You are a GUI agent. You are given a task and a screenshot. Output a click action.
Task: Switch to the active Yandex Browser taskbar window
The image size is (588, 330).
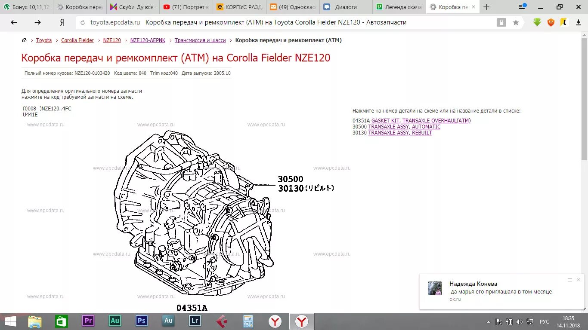point(302,321)
